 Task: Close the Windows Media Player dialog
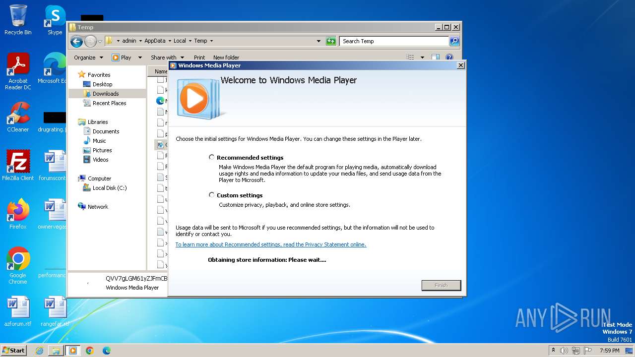point(460,65)
